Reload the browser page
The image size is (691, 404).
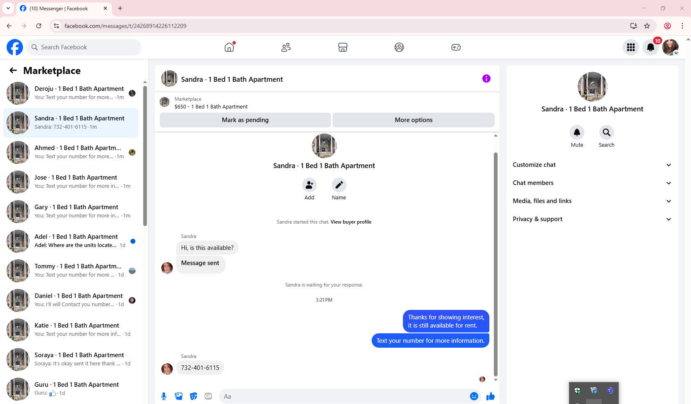click(x=39, y=26)
